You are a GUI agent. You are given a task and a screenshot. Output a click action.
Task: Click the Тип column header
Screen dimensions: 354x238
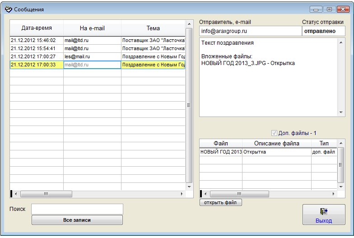pyautogui.click(x=324, y=144)
